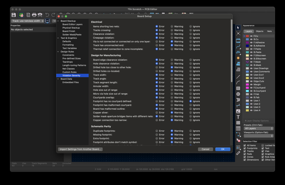The image size is (285, 185).
Task: Toggle visibility eye for Edge.Cuts layer
Action: coord(251,81)
